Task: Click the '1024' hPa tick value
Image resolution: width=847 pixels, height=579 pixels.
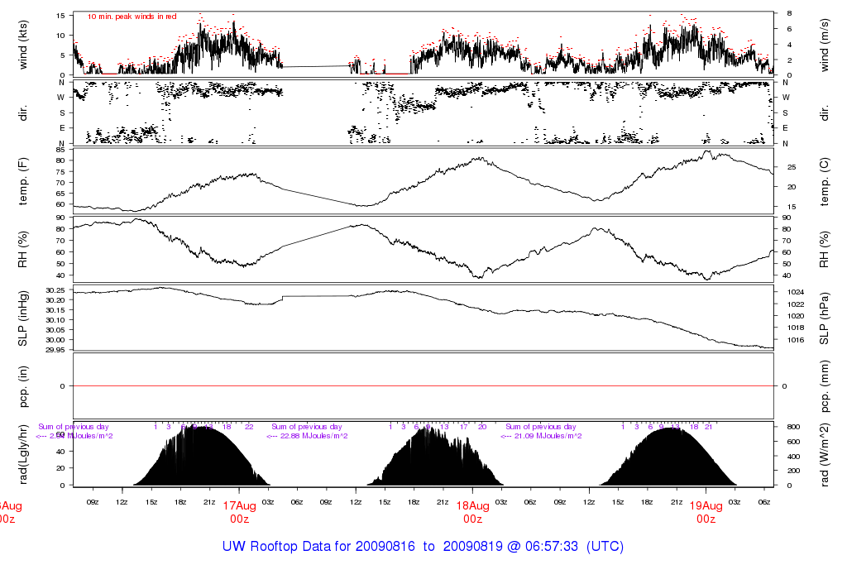Action: 796,292
